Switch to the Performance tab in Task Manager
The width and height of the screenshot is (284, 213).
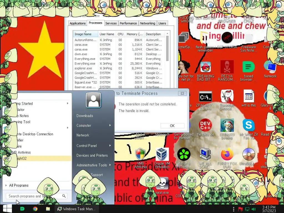click(128, 23)
